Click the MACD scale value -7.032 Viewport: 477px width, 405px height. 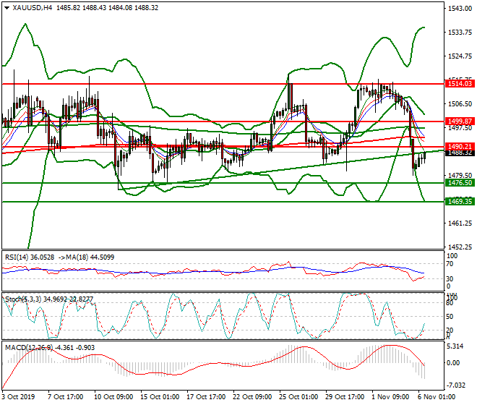[x=456, y=385]
